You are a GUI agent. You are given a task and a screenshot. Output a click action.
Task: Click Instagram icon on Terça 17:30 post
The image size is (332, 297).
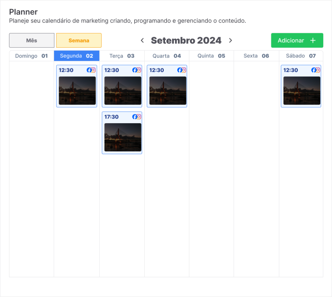139,117
